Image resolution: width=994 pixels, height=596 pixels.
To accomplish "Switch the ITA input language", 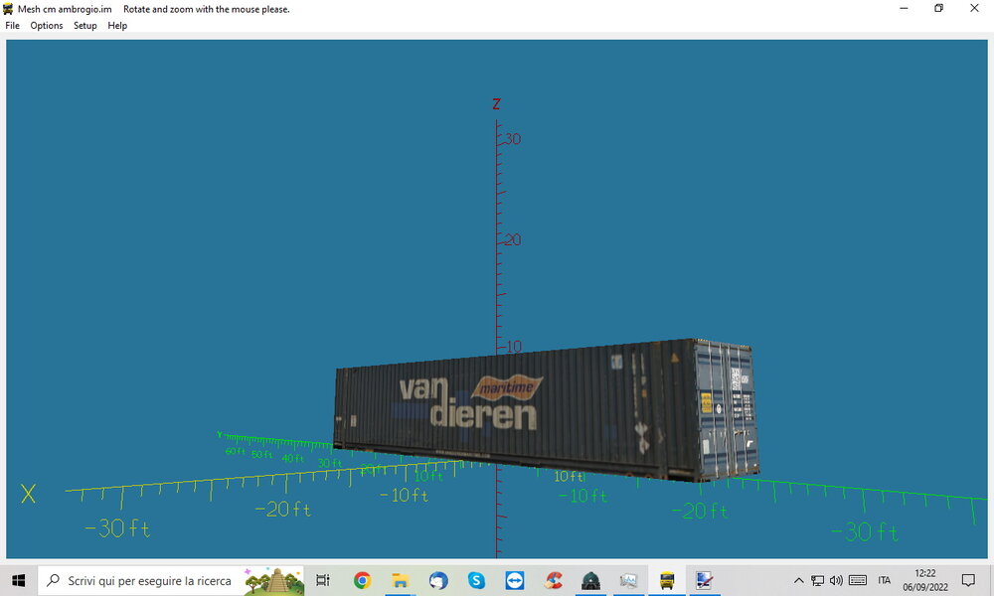I will (x=885, y=580).
